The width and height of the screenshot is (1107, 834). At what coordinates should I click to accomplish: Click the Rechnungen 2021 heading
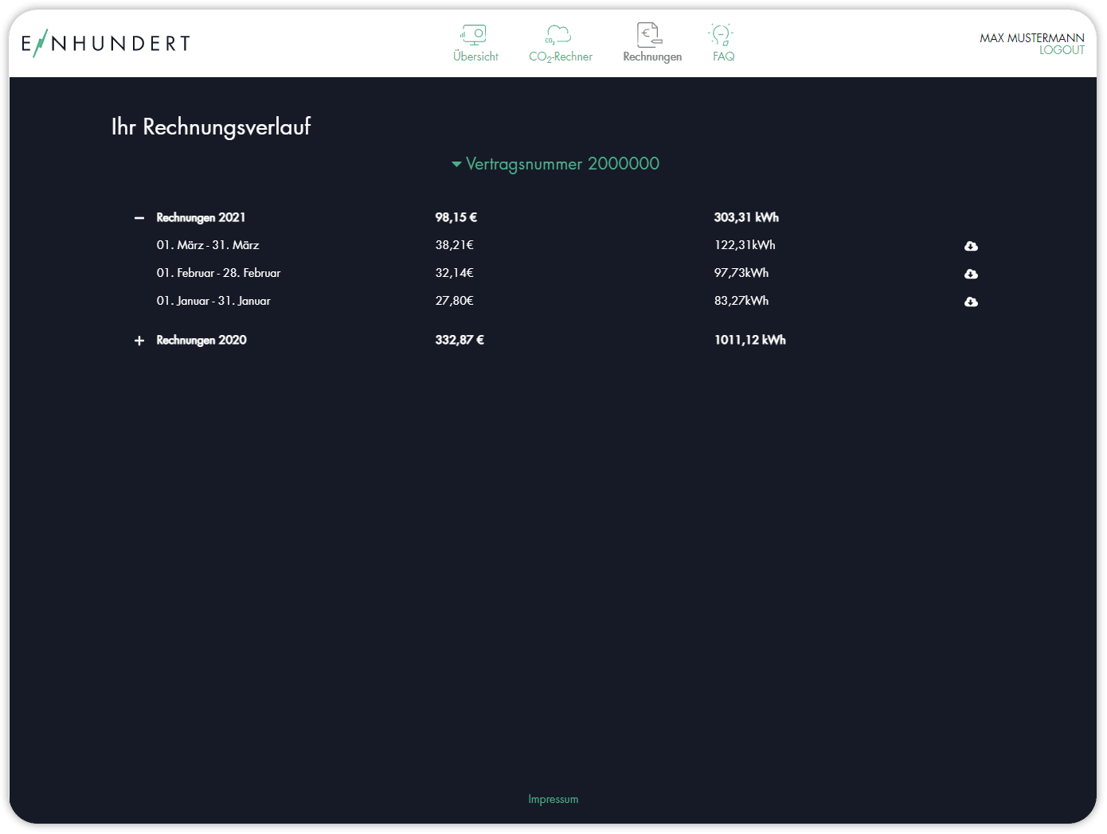(x=201, y=217)
